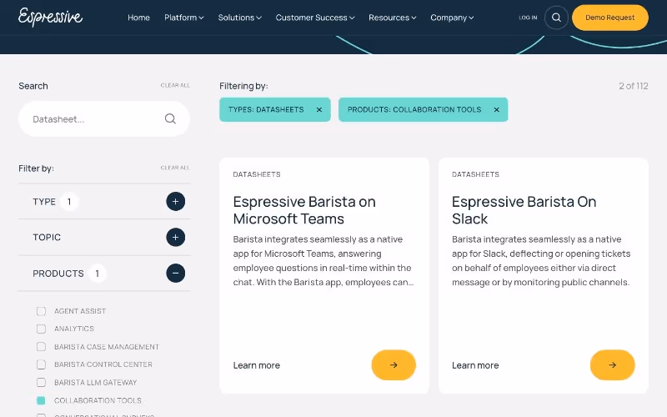This screenshot has width=667, height=417.
Task: Open the Solutions dropdown menu
Action: (x=239, y=18)
